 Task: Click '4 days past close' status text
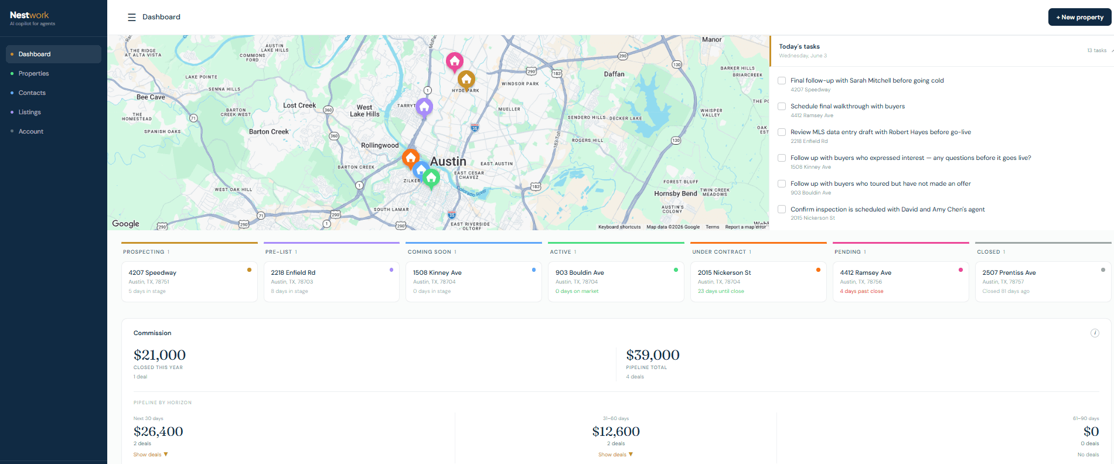(x=861, y=291)
